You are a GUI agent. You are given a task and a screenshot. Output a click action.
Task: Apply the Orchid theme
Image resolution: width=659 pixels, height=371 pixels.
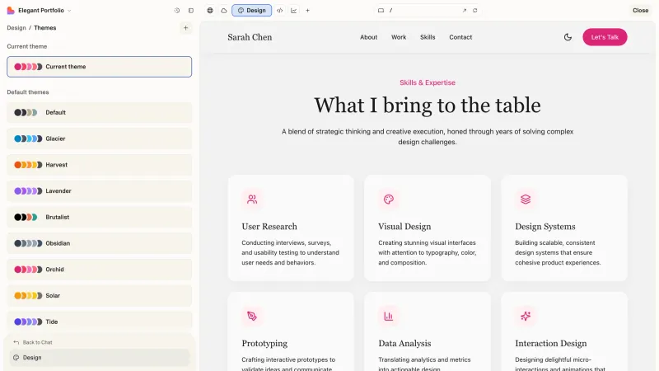[x=99, y=270]
